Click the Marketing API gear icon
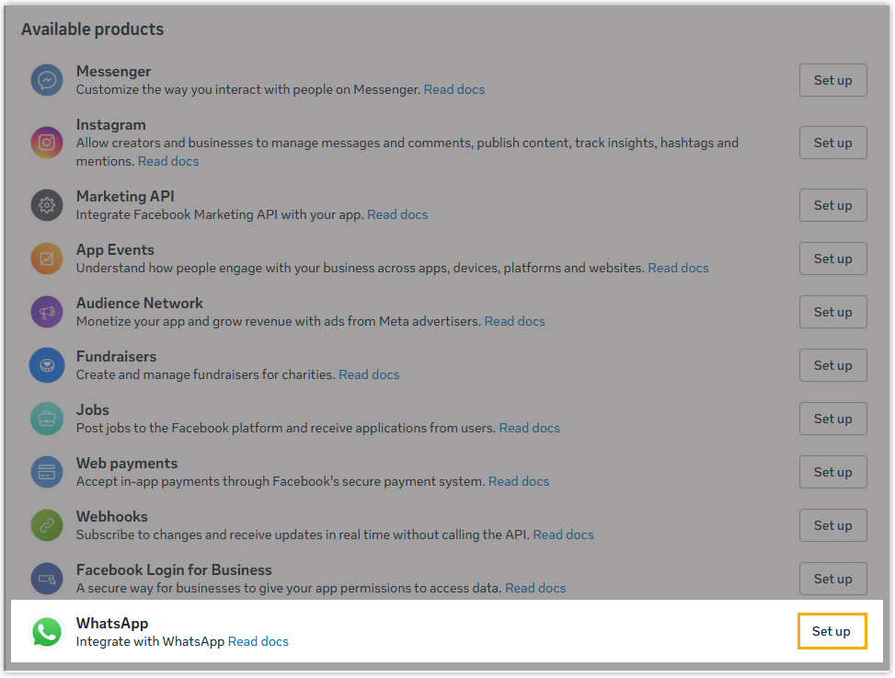Viewport: 895px width, 678px height. (47, 205)
